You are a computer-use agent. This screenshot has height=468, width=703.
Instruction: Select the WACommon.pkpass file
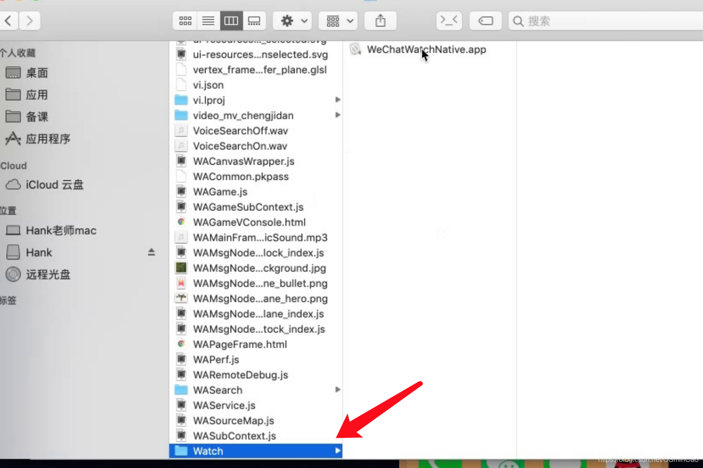[256, 176]
